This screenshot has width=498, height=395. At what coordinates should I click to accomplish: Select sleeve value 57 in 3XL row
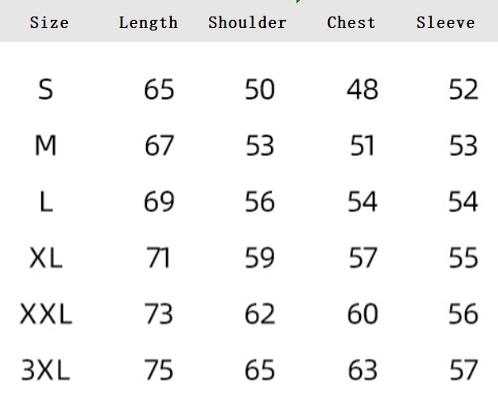tap(463, 369)
